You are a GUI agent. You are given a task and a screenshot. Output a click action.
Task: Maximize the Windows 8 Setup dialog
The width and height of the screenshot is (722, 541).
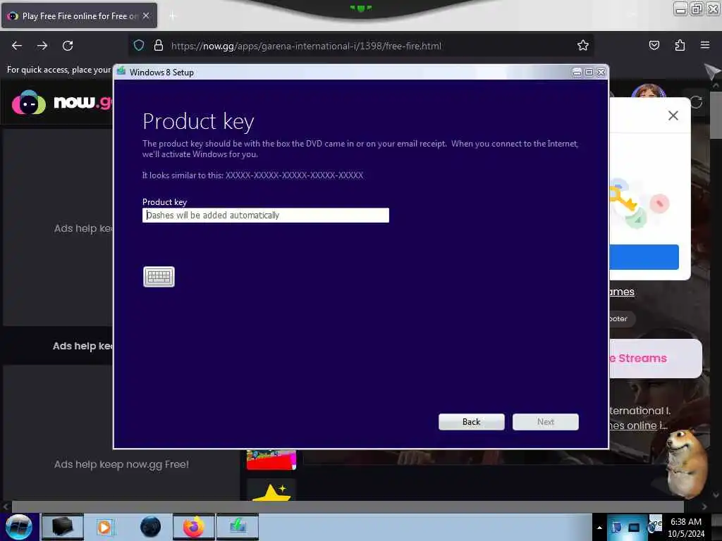click(589, 73)
